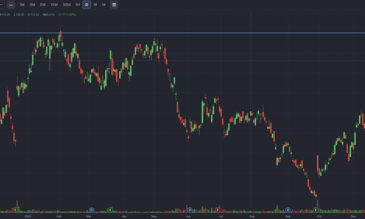The image size is (365, 219).
Task: Click the dividend D marker near Mar
Action: pos(92,210)
